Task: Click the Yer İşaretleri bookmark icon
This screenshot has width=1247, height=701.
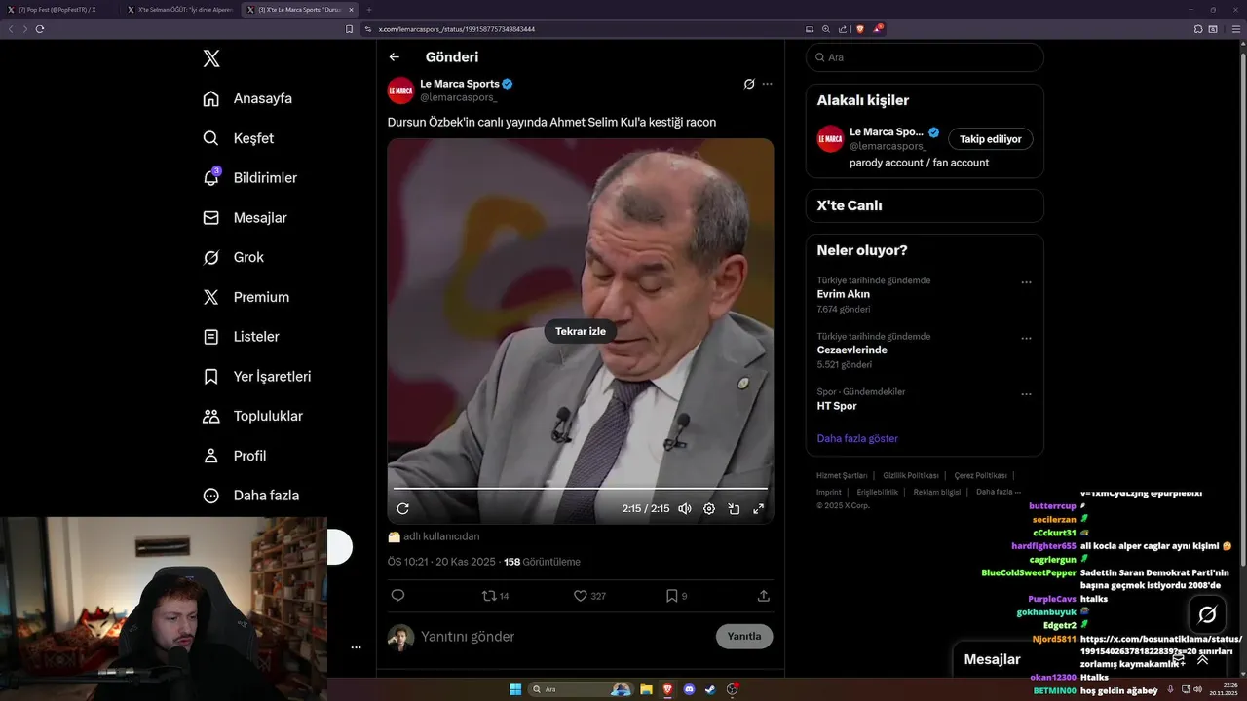Action: click(210, 376)
